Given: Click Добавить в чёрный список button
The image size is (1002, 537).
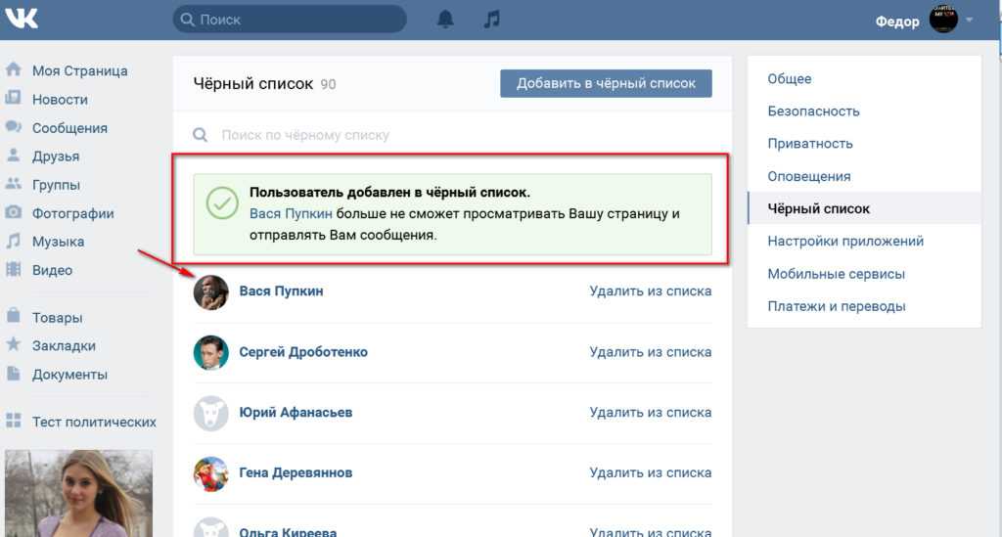Looking at the screenshot, I should (606, 84).
